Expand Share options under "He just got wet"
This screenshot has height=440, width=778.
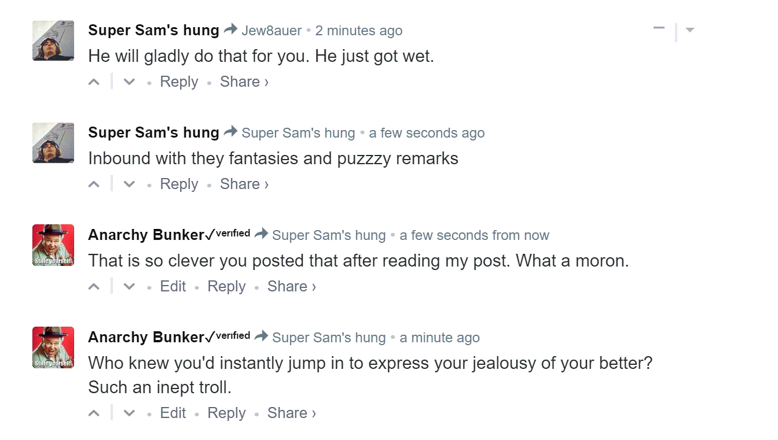(x=244, y=82)
